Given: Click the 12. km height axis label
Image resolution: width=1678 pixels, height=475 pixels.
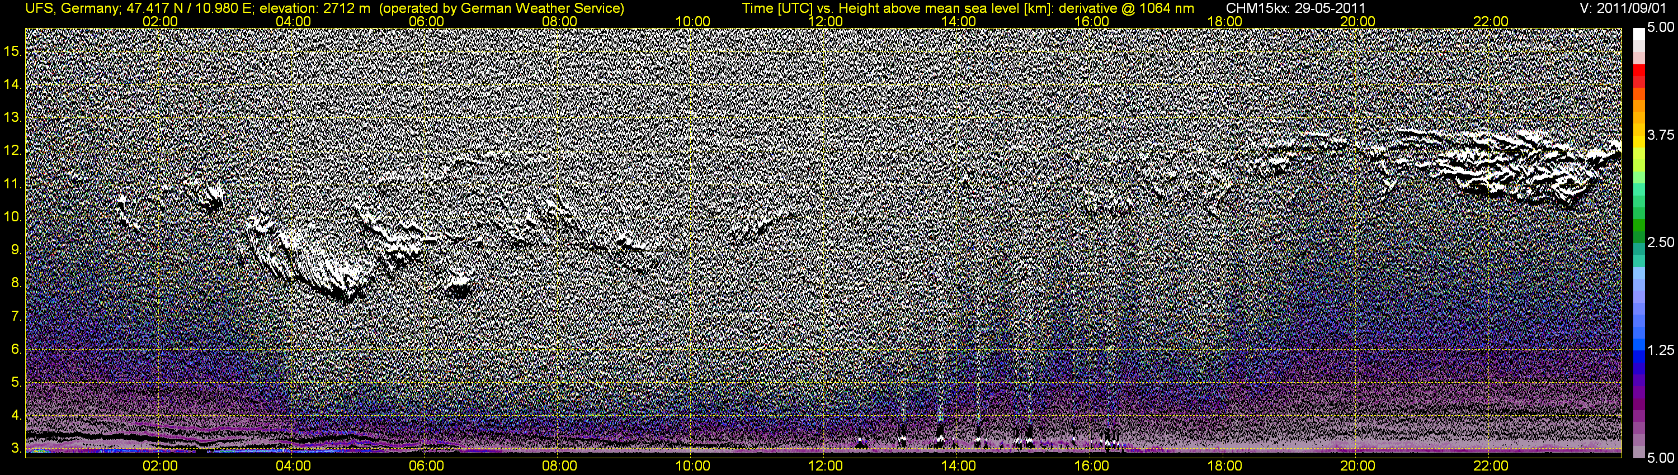Looking at the screenshot, I should coord(13,151).
